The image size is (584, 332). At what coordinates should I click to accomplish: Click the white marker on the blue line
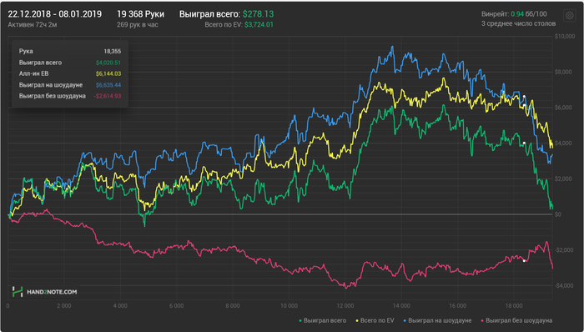[524, 97]
